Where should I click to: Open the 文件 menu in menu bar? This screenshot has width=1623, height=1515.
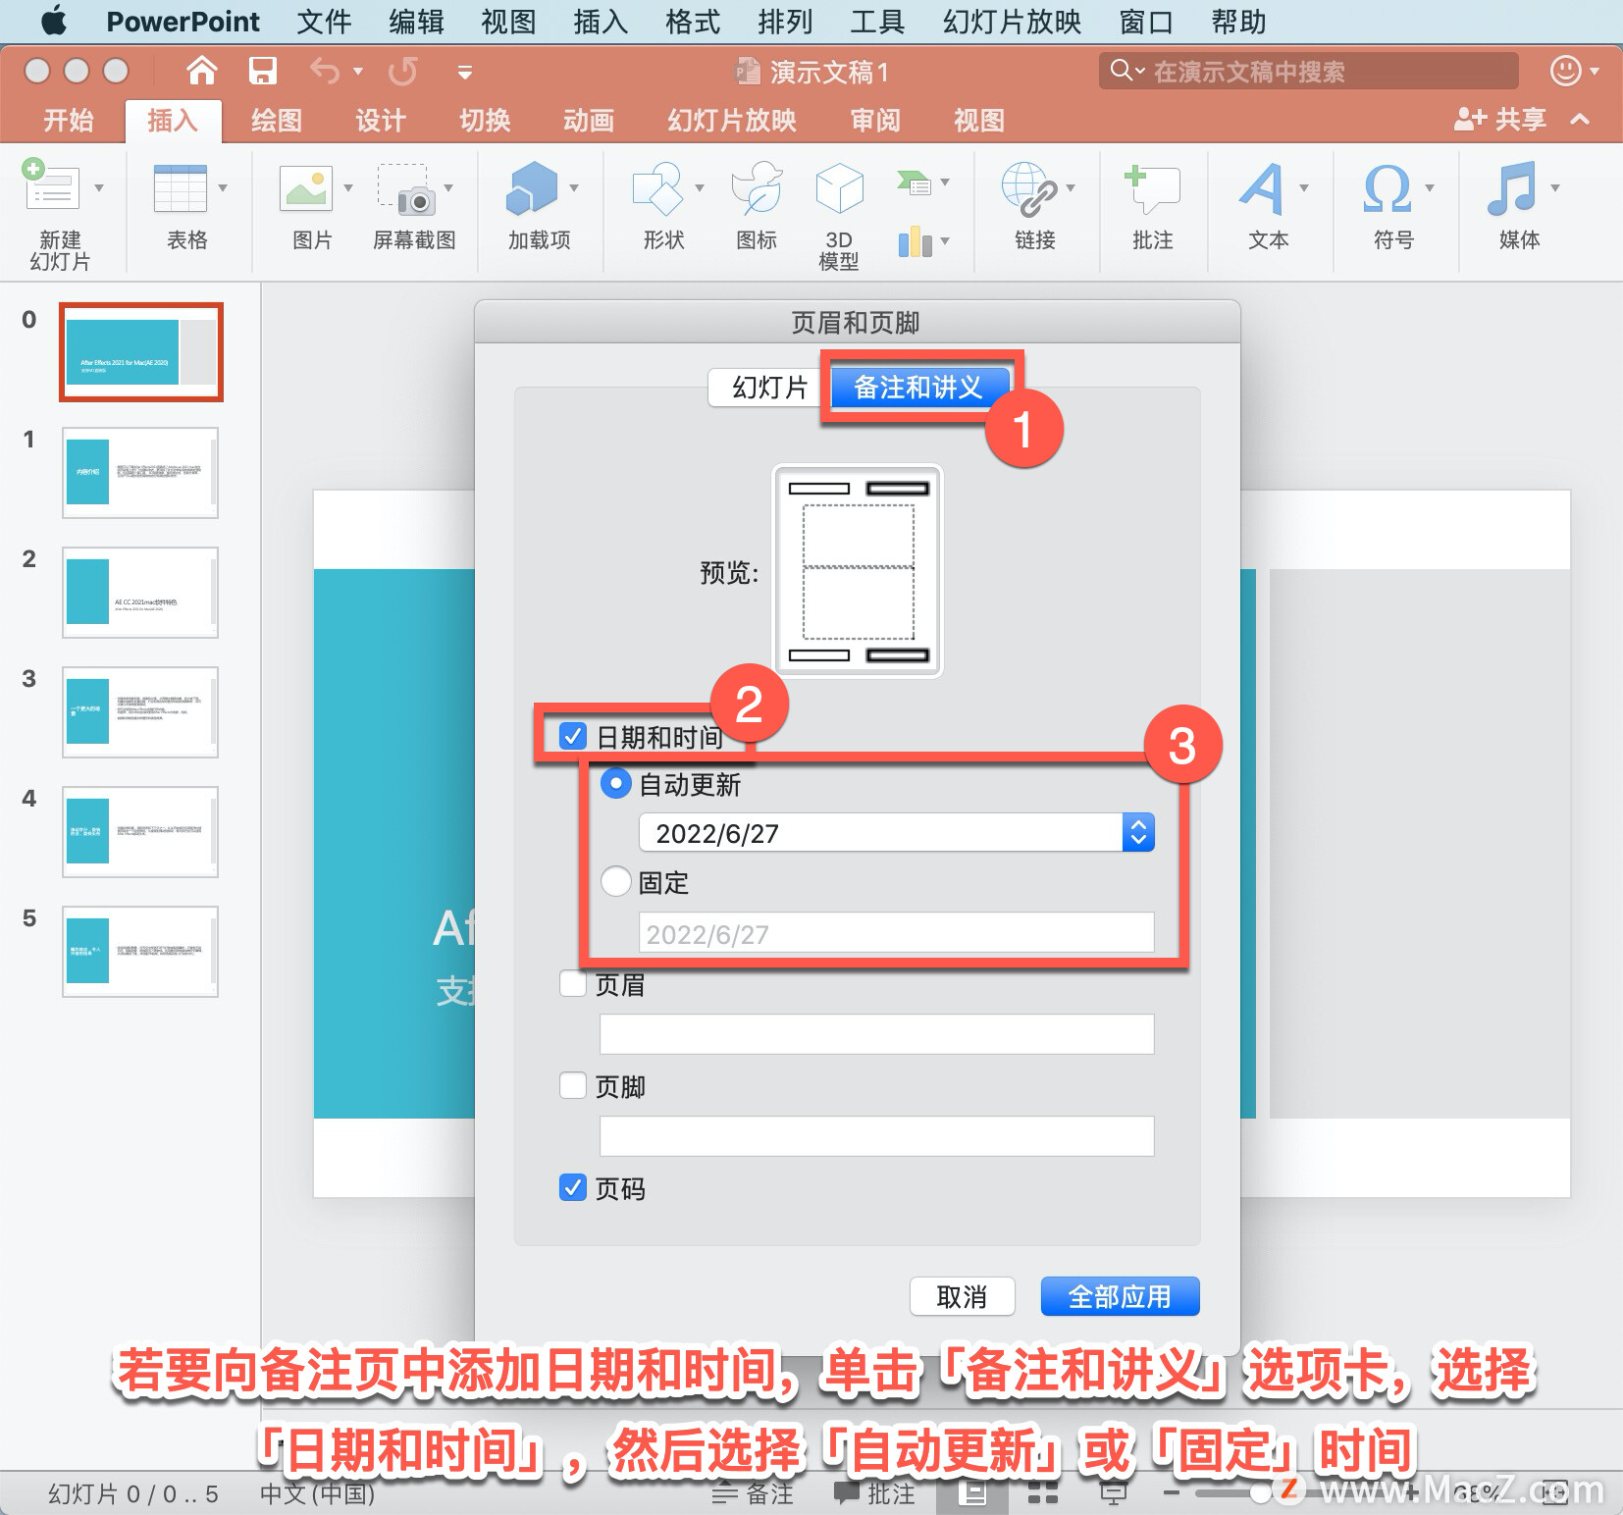coord(324,21)
